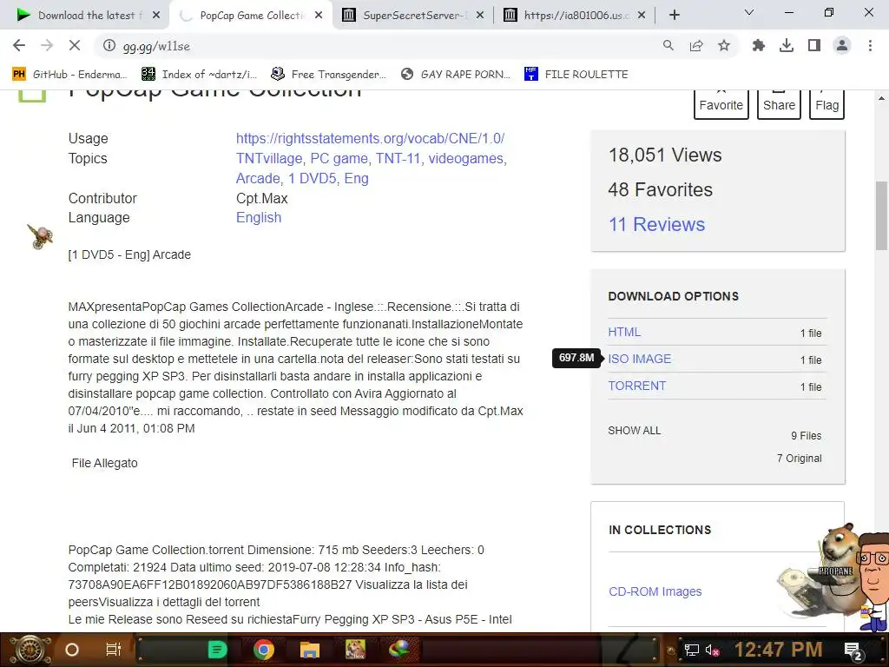Open the Chrome profile avatar
889x667 pixels.
click(x=842, y=46)
